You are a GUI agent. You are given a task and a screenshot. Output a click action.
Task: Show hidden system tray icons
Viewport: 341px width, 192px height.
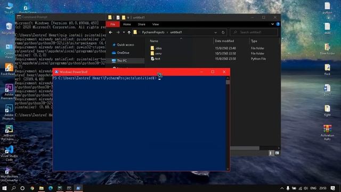(x=282, y=188)
